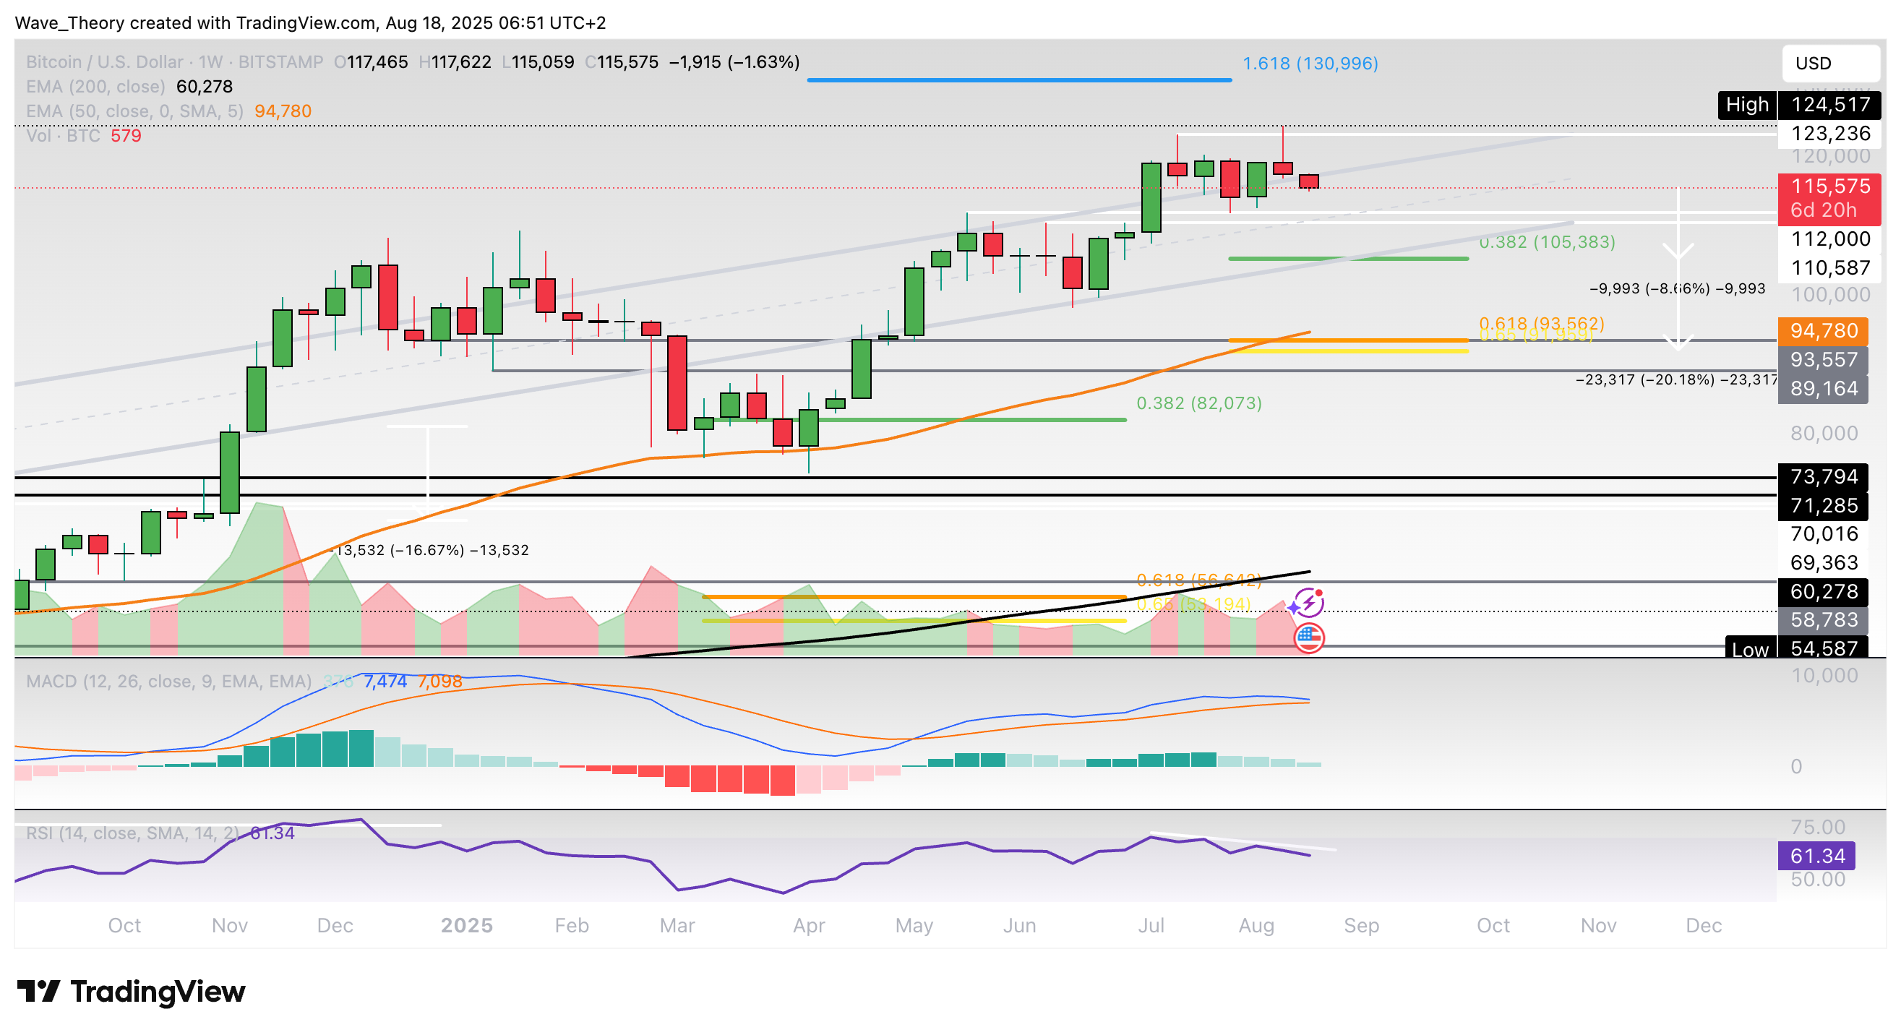Screen dimensions: 1901x1035
Task: Click the orange 94,780 EMA price tag
Action: 1823,331
